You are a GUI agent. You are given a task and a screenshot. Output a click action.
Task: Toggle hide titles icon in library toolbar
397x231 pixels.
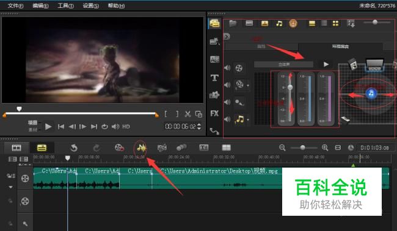point(312,24)
